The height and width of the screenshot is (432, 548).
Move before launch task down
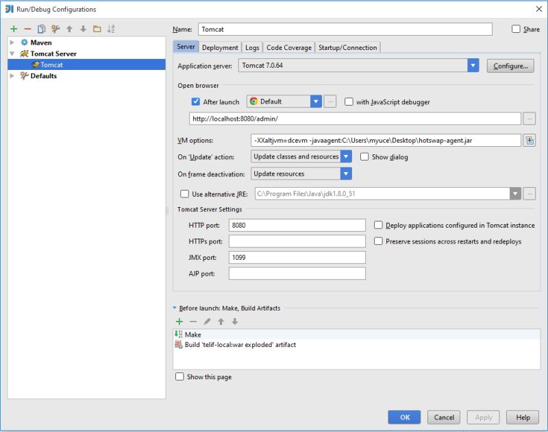[235, 322]
